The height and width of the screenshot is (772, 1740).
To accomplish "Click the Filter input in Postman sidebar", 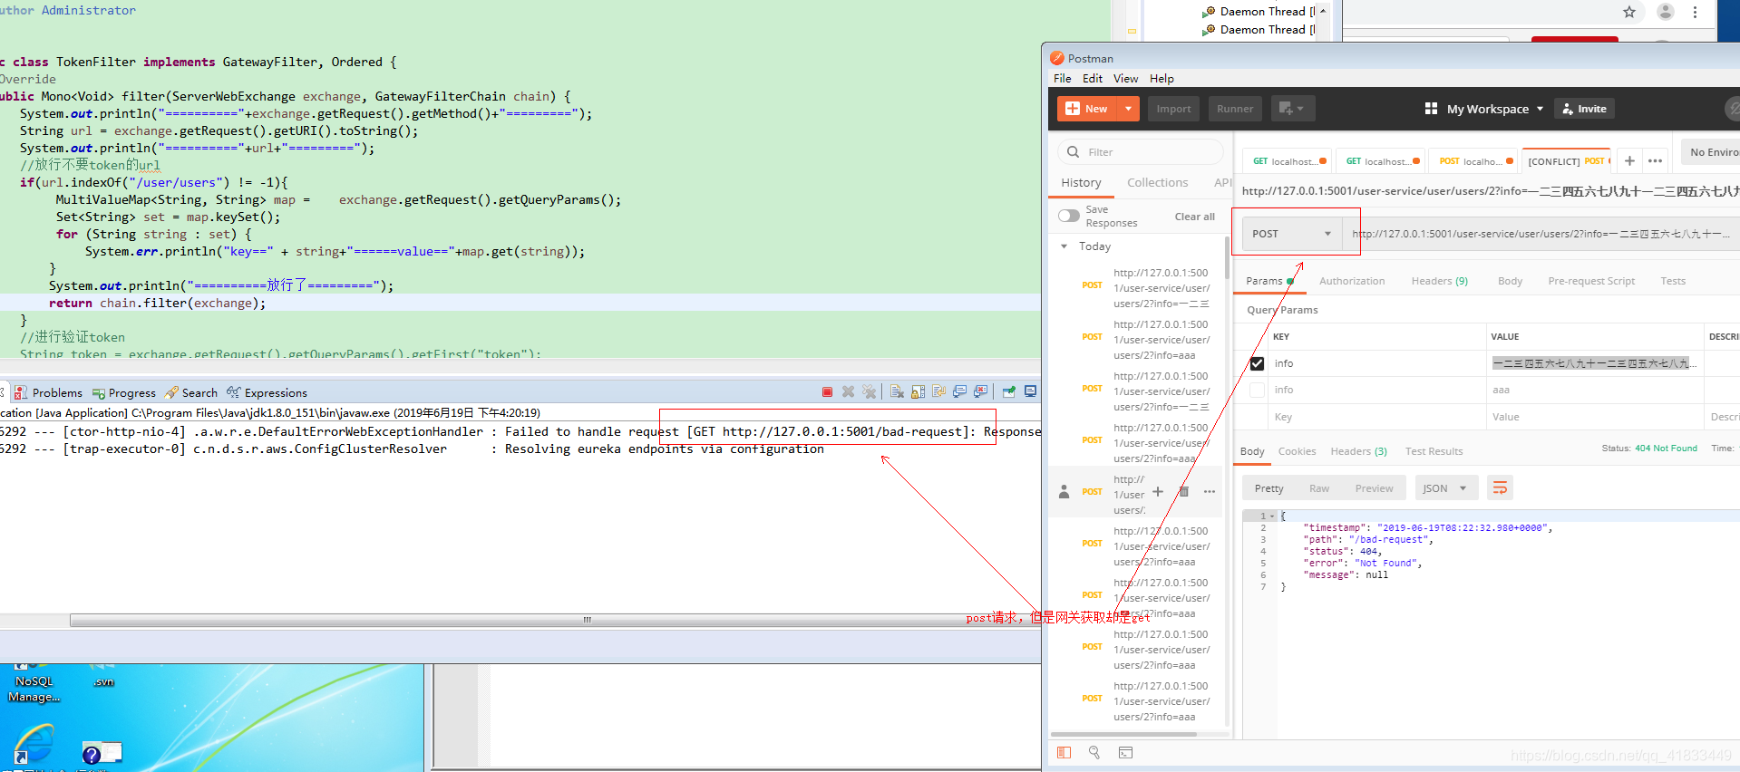I will (1141, 152).
